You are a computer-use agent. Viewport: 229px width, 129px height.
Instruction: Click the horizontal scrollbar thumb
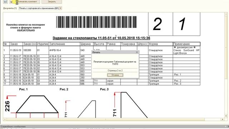click(105, 119)
